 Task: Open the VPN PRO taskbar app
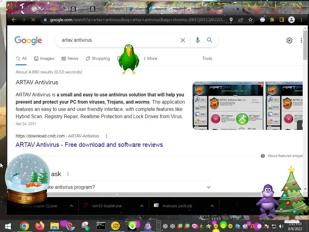[116, 226]
